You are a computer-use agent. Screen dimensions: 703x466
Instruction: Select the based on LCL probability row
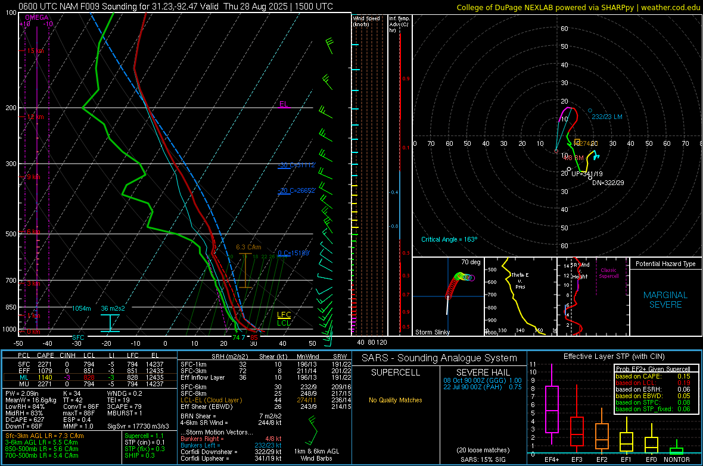[653, 383]
